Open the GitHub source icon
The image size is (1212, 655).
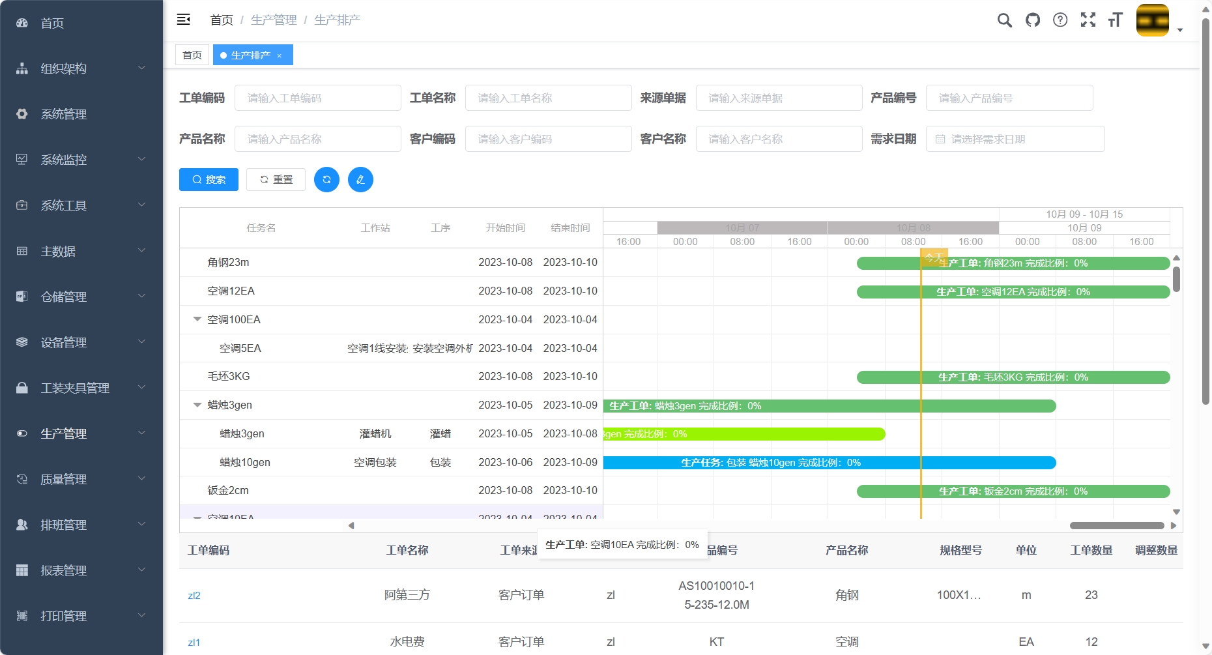coord(1032,20)
